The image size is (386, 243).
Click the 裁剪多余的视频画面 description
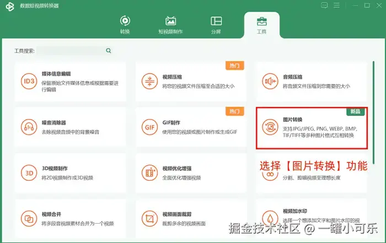pyautogui.click(x=184, y=224)
